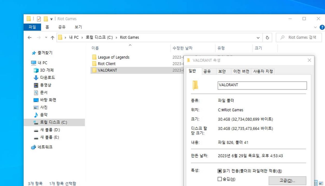Select 로컬 디스크 (C:) in sidebar
325x186 pixels.
coord(54,122)
